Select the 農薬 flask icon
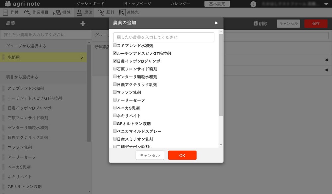 coord(79,13)
